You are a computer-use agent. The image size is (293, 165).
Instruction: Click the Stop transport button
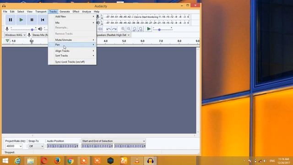point(32,20)
